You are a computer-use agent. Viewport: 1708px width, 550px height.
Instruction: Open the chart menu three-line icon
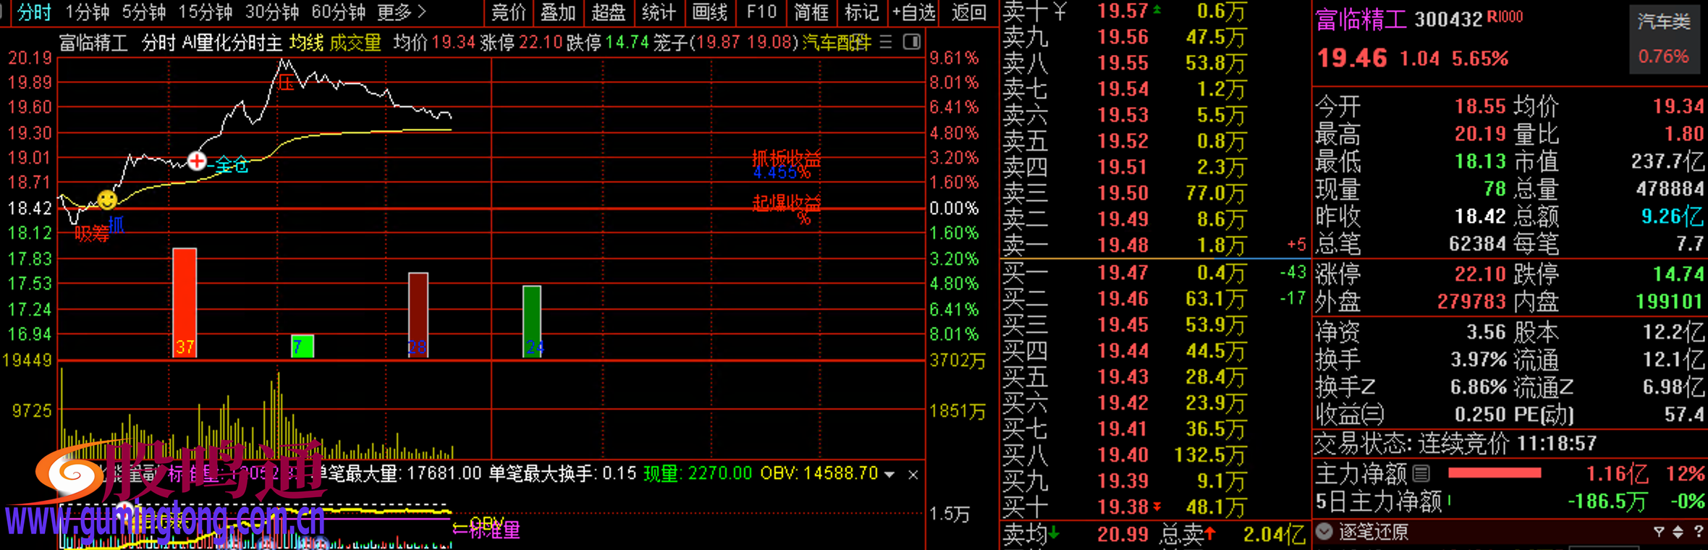886,43
